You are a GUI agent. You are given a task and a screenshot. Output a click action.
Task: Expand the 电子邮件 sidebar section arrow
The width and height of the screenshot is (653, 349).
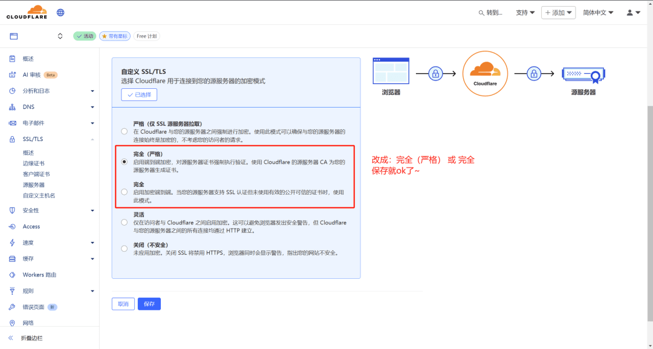pos(93,123)
